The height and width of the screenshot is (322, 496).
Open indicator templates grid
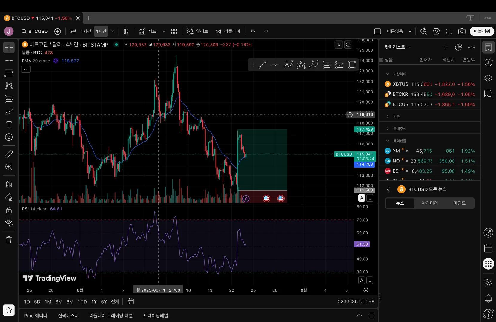(x=174, y=31)
